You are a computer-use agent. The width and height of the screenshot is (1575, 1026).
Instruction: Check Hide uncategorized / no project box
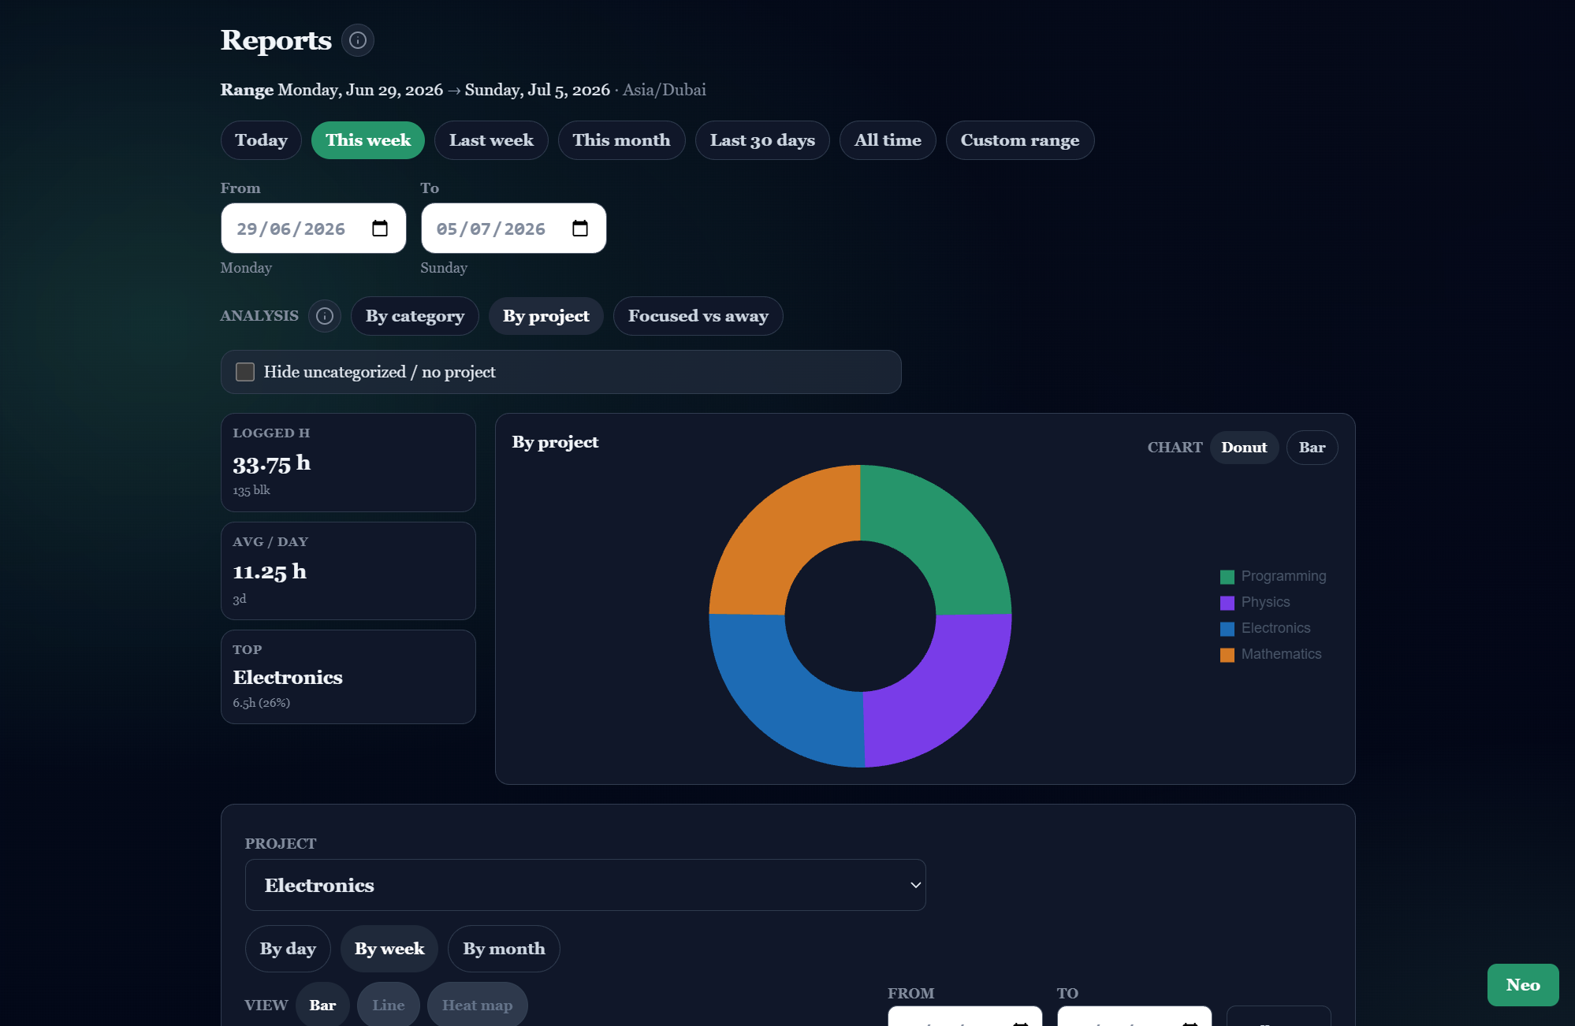(245, 372)
